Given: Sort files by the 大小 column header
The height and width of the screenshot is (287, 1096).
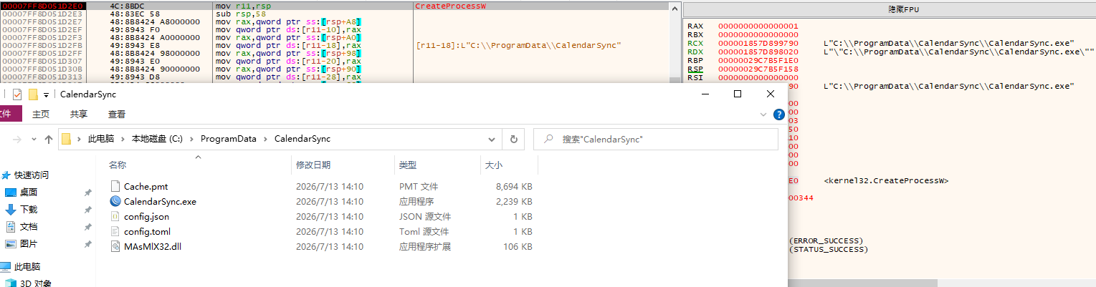Looking at the screenshot, I should pyautogui.click(x=494, y=165).
